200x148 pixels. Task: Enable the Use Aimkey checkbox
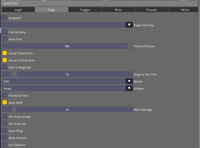pos(5,32)
